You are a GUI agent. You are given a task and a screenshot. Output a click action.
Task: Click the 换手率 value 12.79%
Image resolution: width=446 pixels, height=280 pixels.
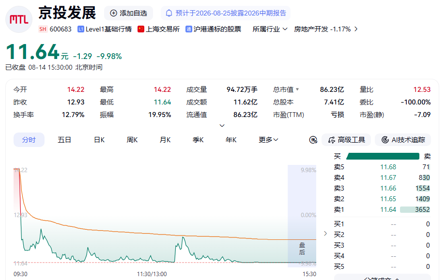click(x=73, y=115)
